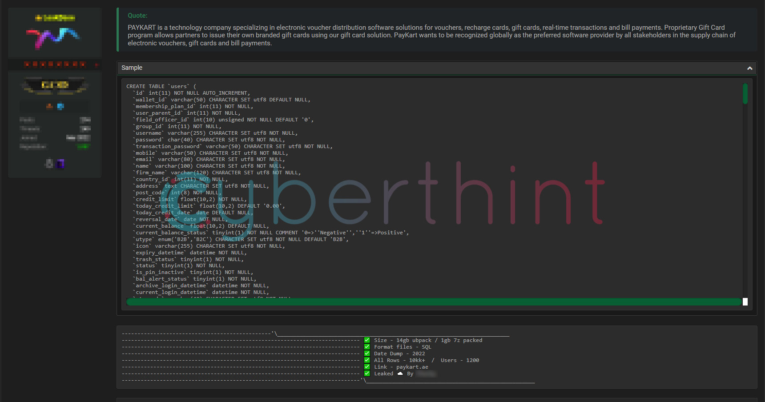Click the cloud icon after Leaked

pyautogui.click(x=400, y=374)
